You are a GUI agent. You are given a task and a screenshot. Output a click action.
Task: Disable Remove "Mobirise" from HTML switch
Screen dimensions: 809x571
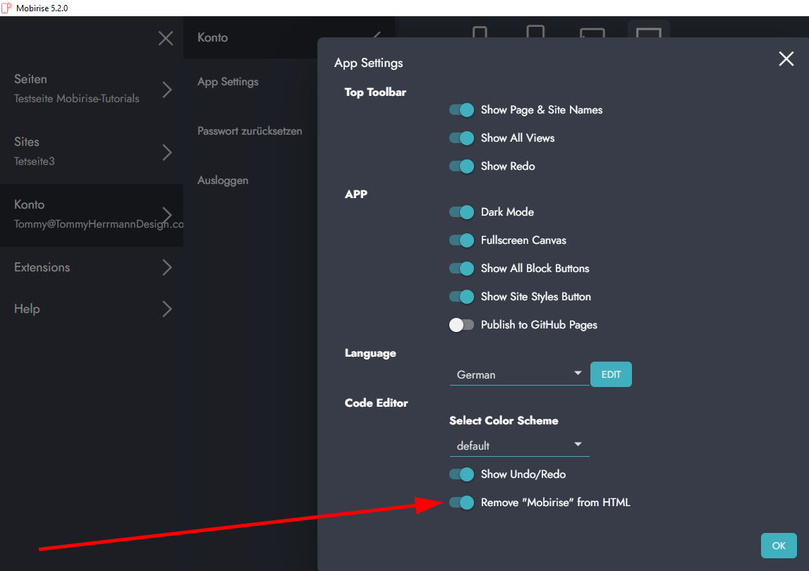pos(462,503)
